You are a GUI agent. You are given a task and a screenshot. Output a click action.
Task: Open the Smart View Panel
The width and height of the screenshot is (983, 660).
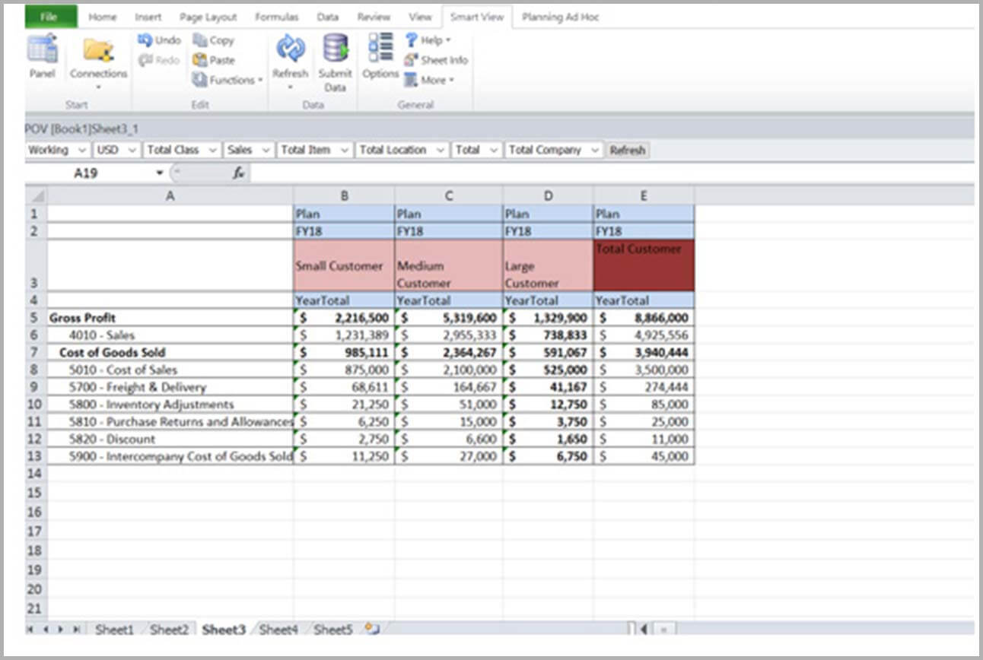[x=43, y=56]
